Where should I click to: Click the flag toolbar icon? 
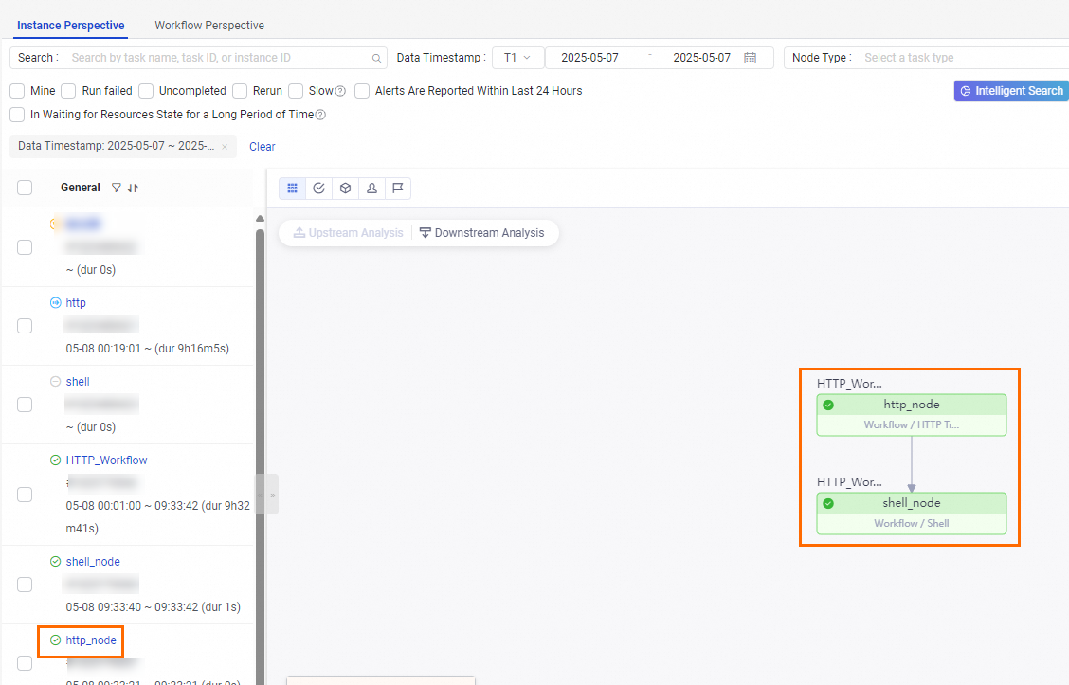(398, 189)
